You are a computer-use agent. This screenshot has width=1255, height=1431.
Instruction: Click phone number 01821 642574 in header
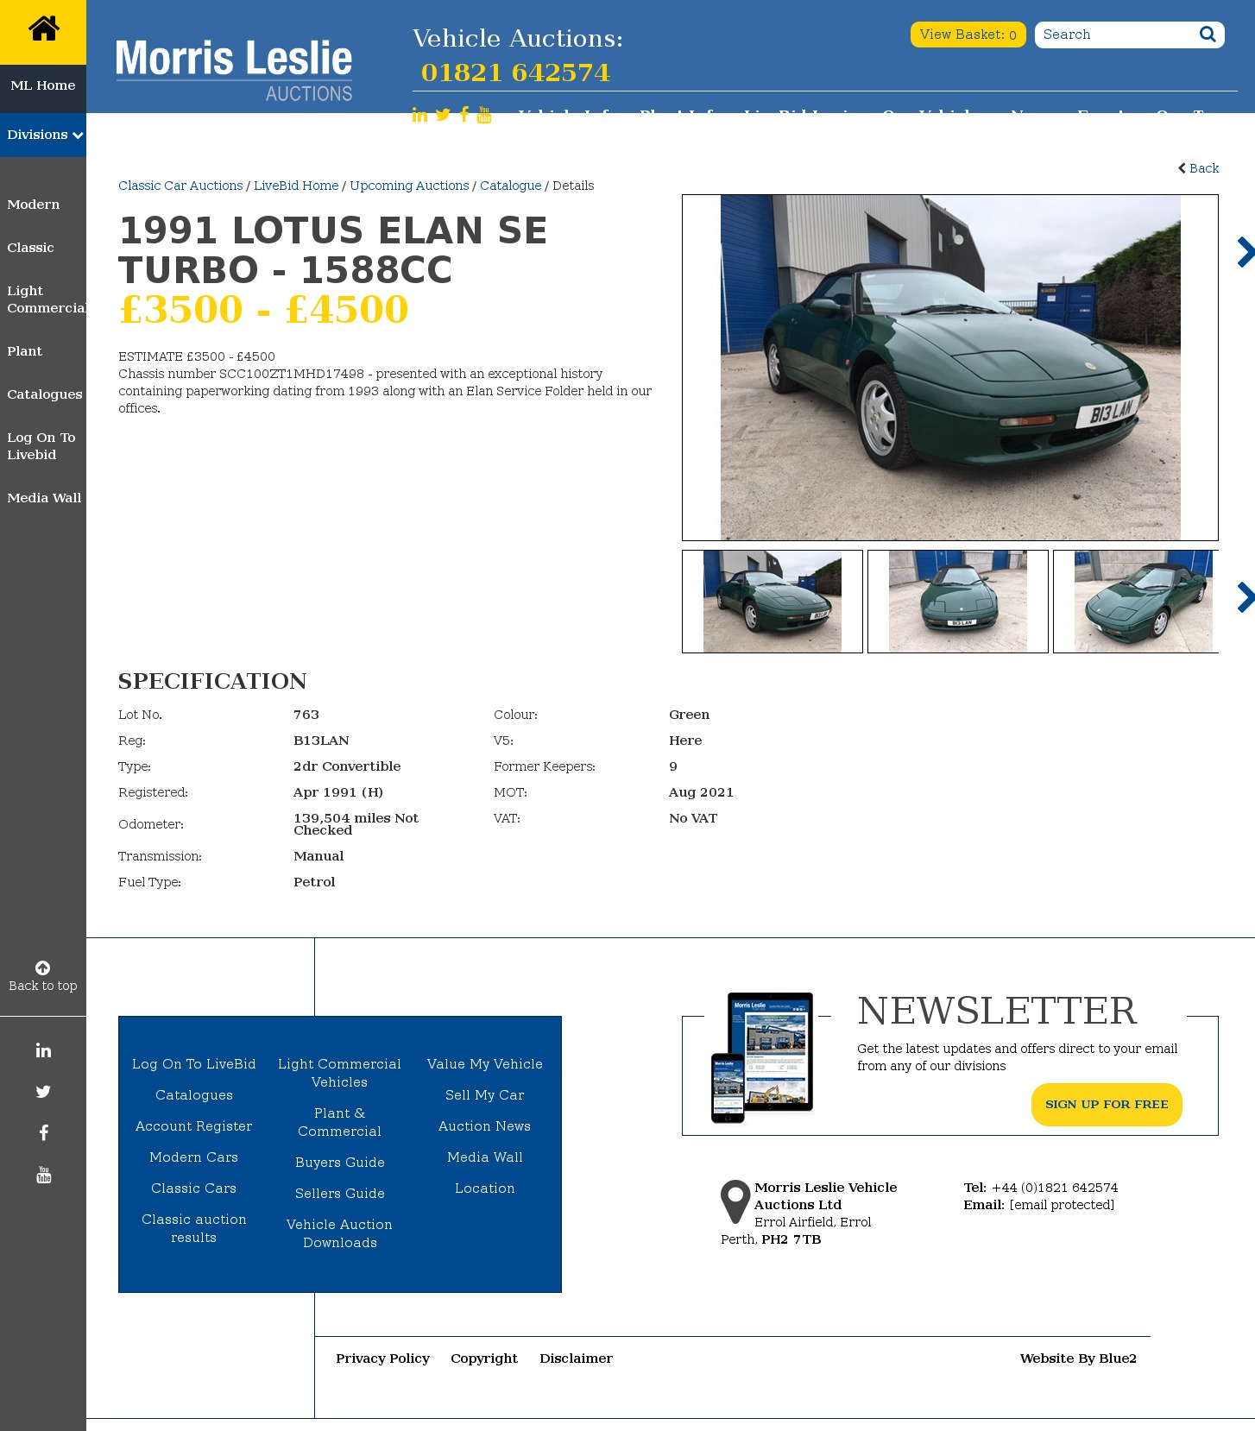pos(515,72)
